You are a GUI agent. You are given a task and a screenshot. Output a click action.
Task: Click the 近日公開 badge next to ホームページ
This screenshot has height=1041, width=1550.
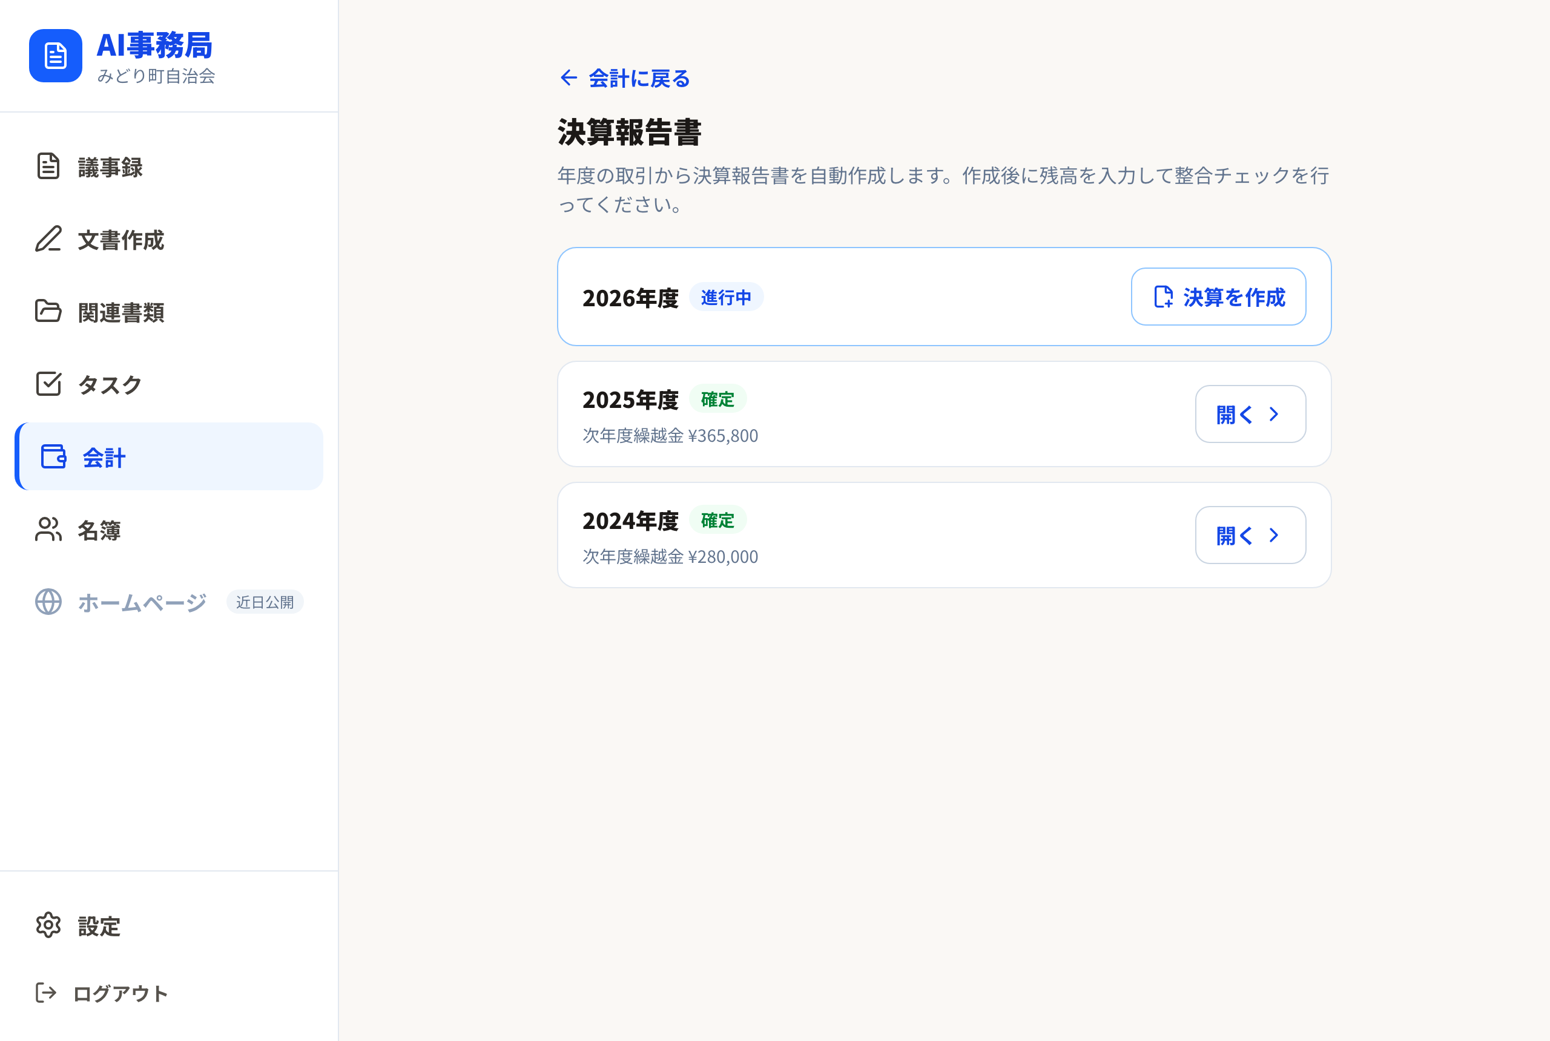[x=265, y=602]
